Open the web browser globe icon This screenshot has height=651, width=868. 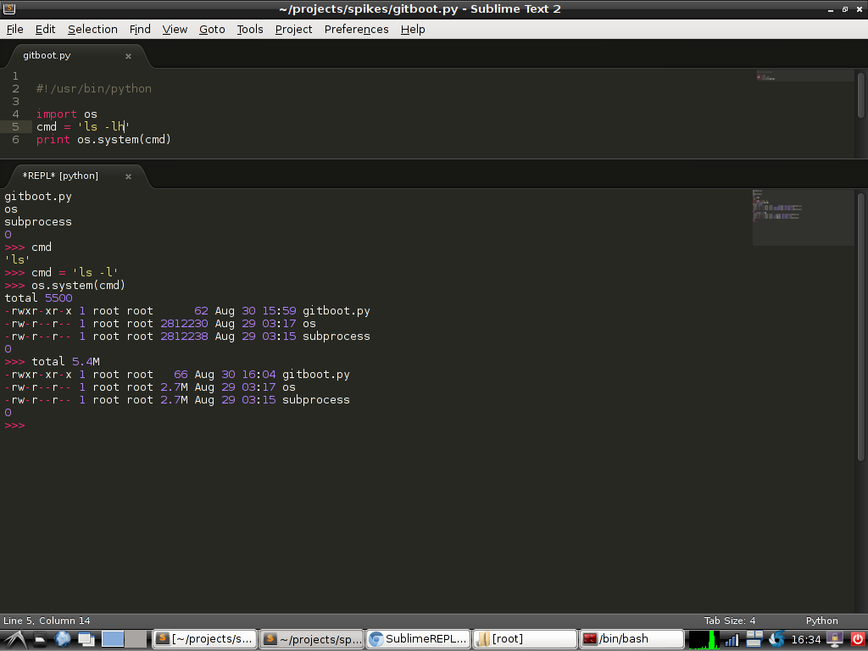pos(63,639)
